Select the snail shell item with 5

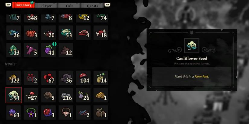tap(48, 95)
